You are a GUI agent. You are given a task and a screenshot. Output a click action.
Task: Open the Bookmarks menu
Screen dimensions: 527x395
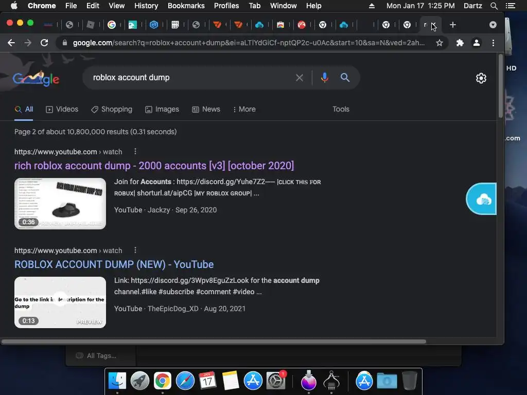pos(186,6)
